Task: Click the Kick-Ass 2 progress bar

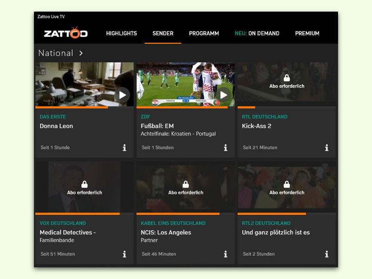Action: pos(286,107)
